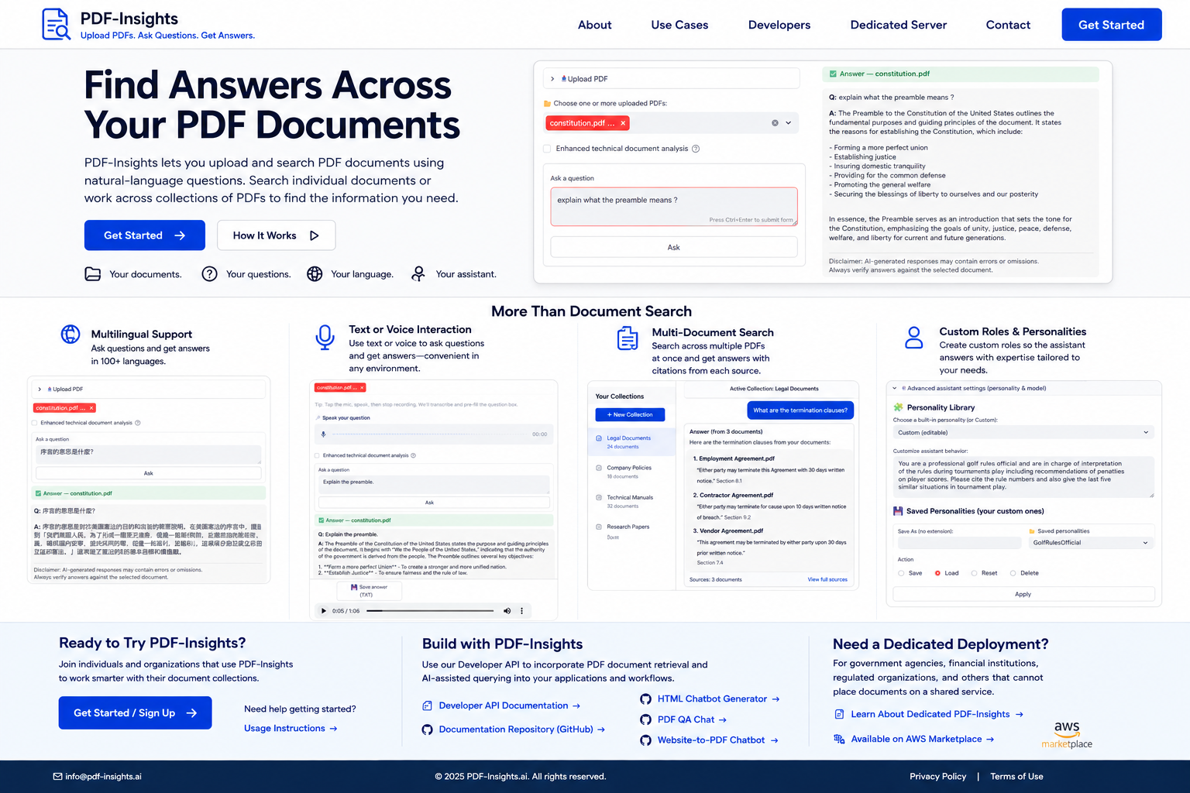Click the Speak your question microphone icon
Screen dimensions: 1190x793
(x=324, y=434)
